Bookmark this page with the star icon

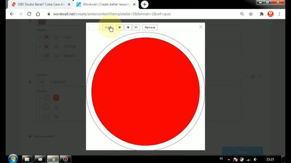click(251, 14)
